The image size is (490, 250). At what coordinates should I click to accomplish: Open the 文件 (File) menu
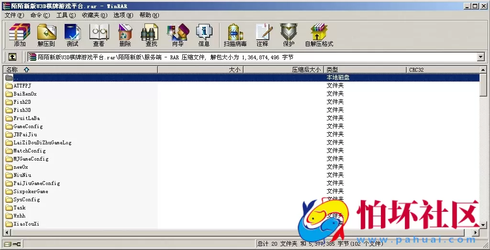(x=14, y=15)
